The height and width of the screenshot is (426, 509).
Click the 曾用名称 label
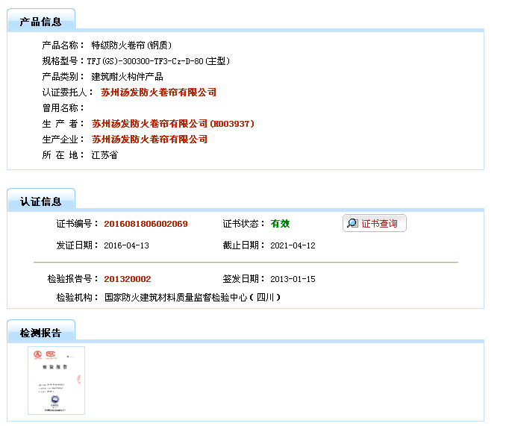click(63, 108)
